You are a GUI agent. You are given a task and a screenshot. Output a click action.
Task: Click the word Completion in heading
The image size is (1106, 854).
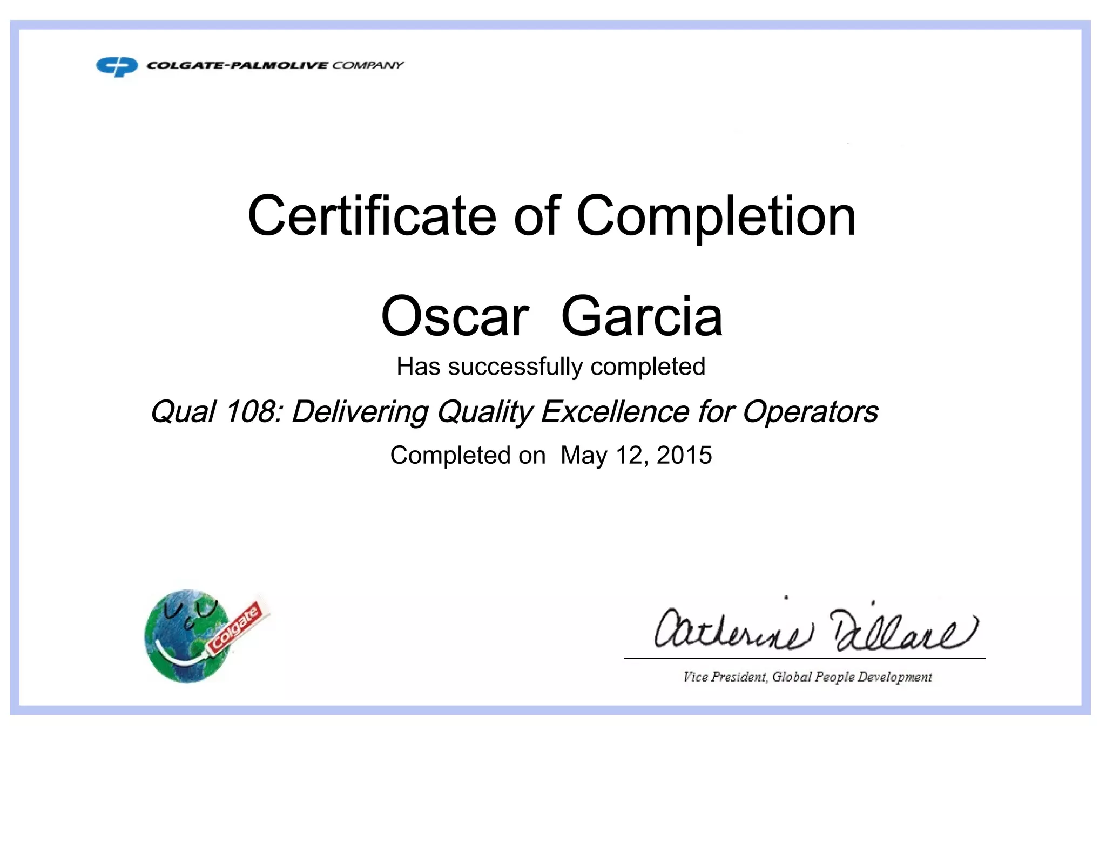pyautogui.click(x=716, y=216)
